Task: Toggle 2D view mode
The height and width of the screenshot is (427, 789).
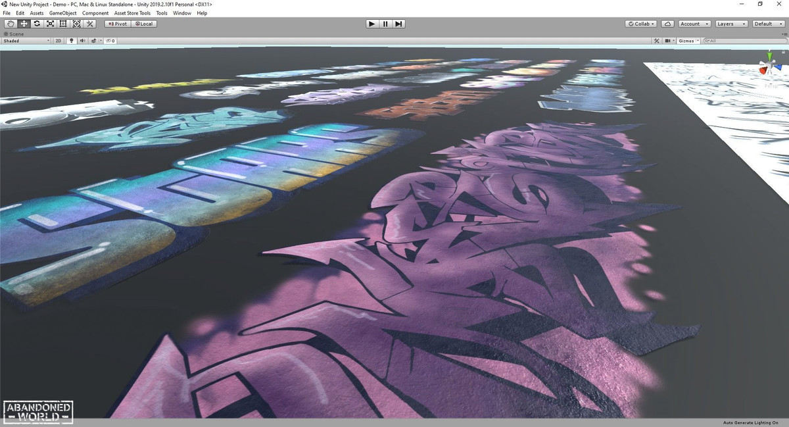Action: [x=58, y=41]
